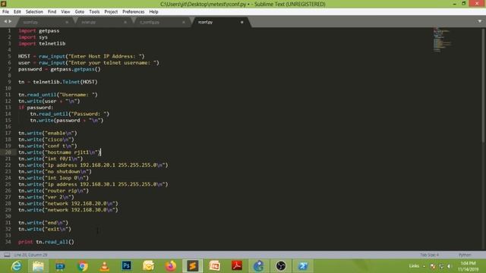Open the Preferences menu
This screenshot has height=273, width=486.
[x=134, y=12]
